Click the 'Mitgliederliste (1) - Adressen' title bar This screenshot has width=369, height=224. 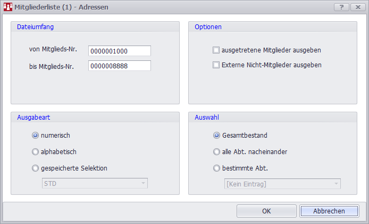tap(160, 7)
